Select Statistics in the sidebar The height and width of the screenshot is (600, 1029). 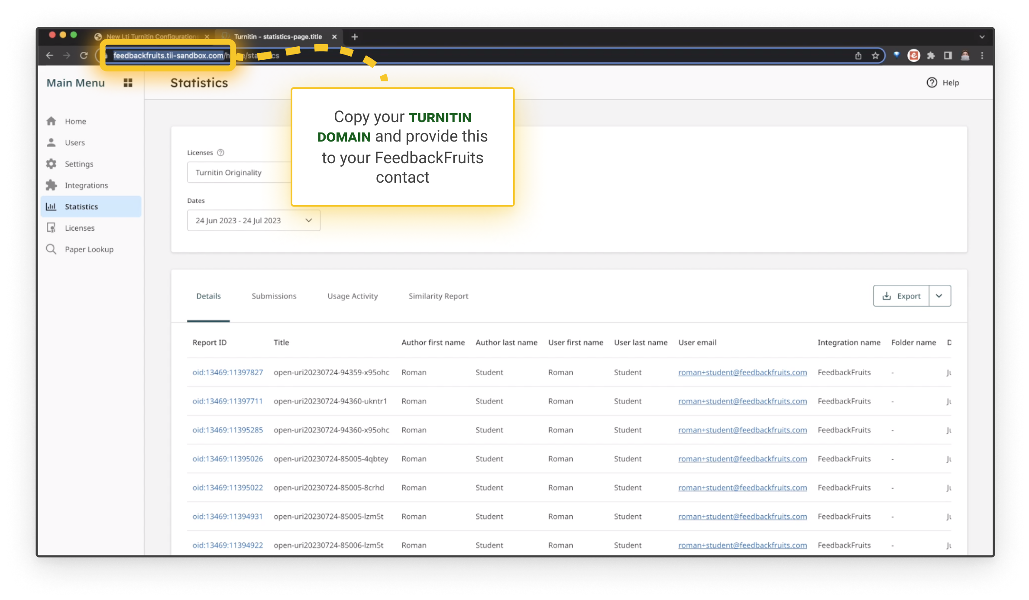click(91, 206)
